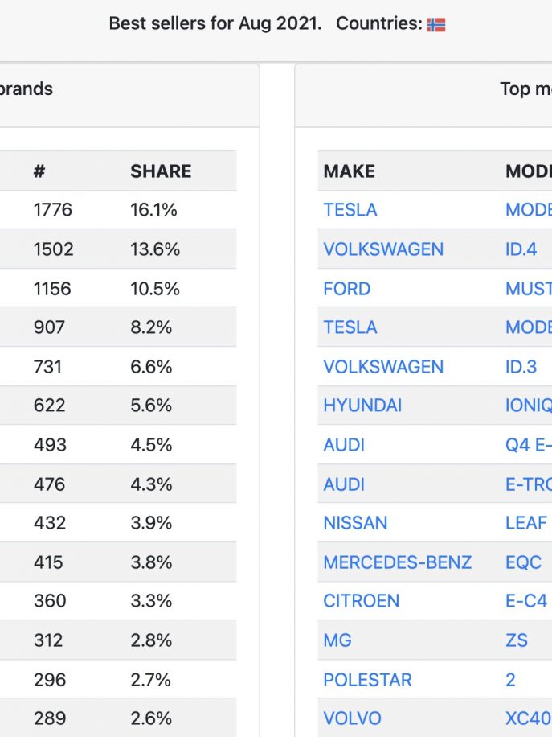Image resolution: width=552 pixels, height=737 pixels.
Task: Click the FORD make link
Action: tap(346, 289)
